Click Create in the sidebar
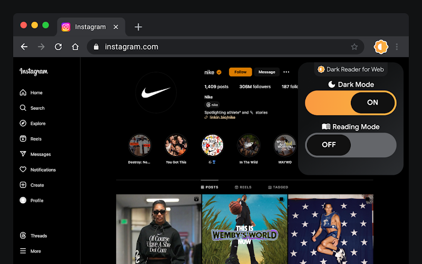422x264 pixels. point(32,185)
